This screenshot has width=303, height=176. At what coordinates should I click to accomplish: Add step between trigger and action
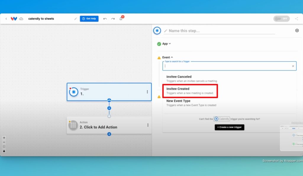coord(109,108)
